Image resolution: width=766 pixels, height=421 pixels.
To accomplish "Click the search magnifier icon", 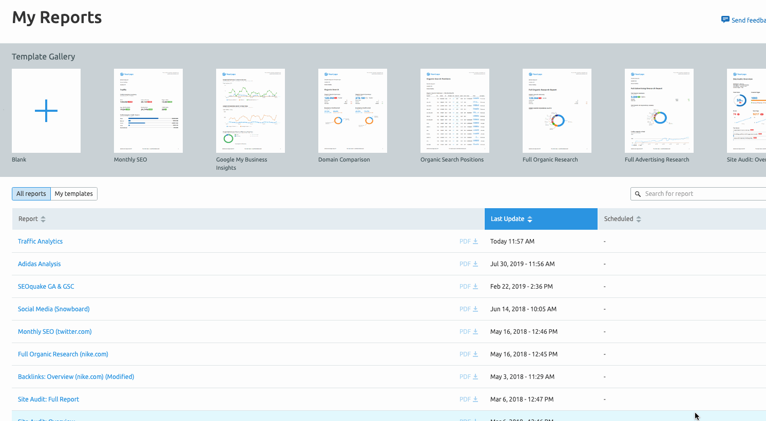I will point(638,194).
